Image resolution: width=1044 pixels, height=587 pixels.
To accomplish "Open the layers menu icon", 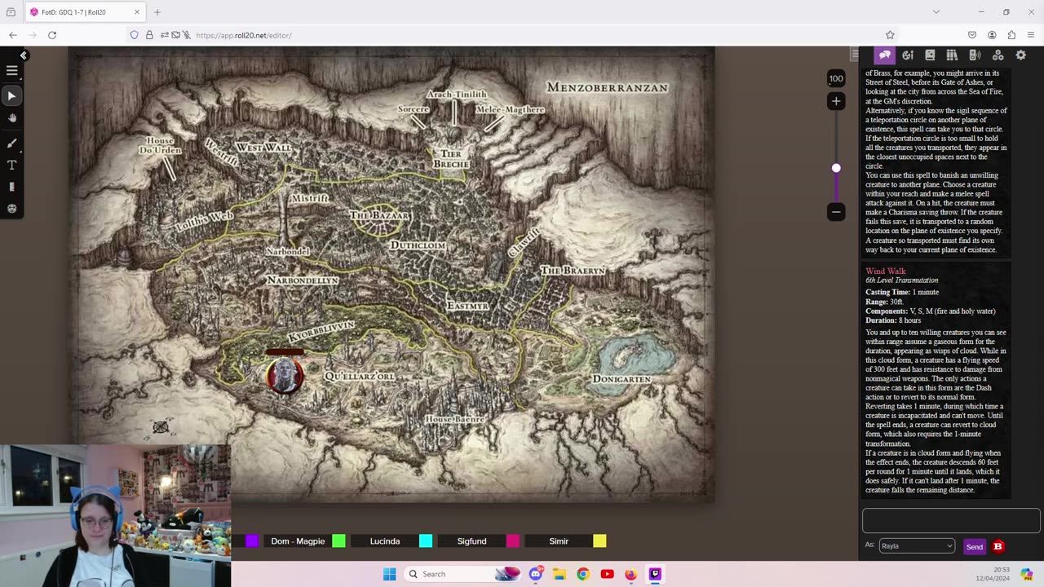I will point(11,71).
